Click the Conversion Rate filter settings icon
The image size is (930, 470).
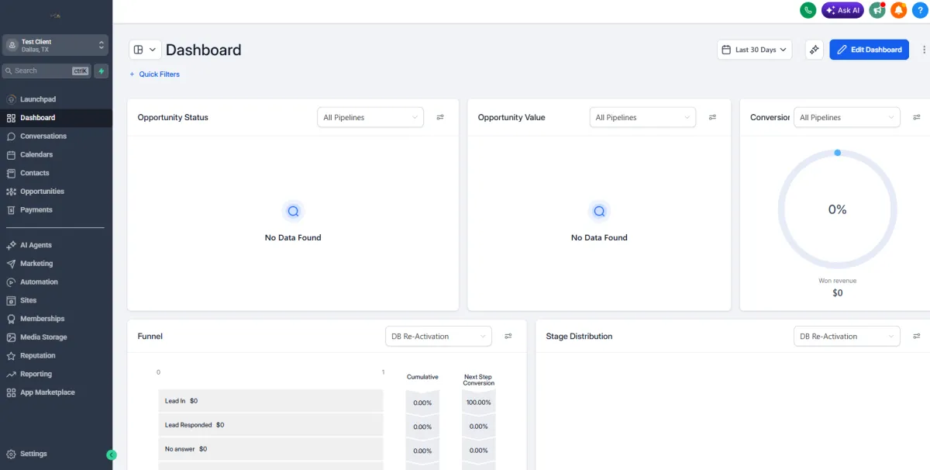coord(917,117)
